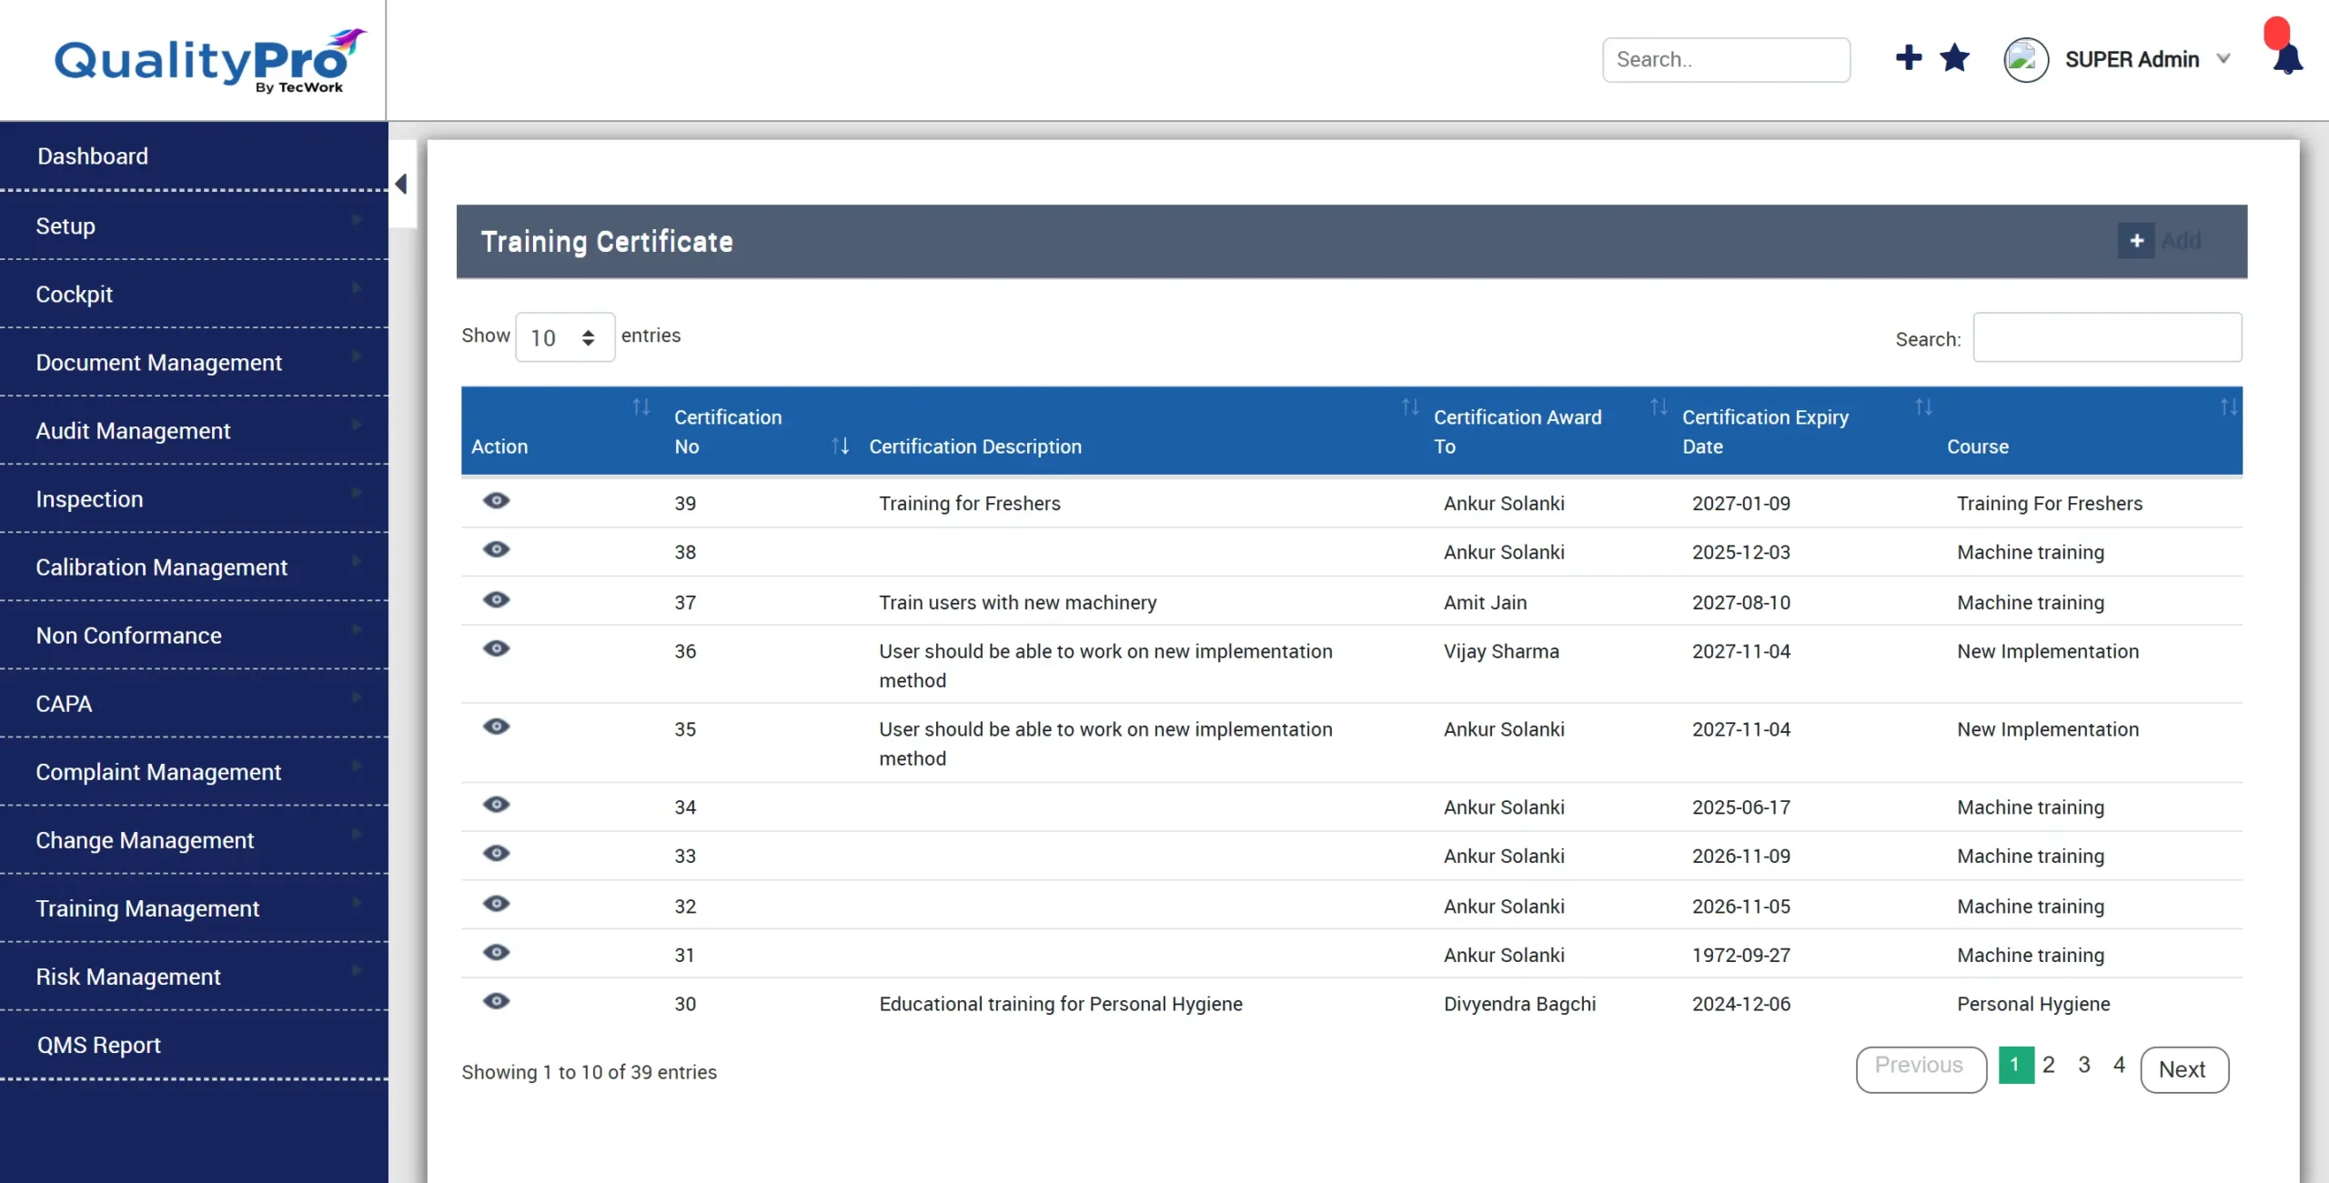2329x1183 pixels.
Task: Go to page 2
Action: point(2049,1065)
